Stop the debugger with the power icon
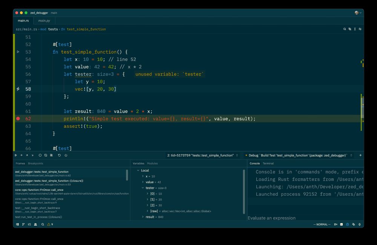The image size is (377, 245). 66,155
